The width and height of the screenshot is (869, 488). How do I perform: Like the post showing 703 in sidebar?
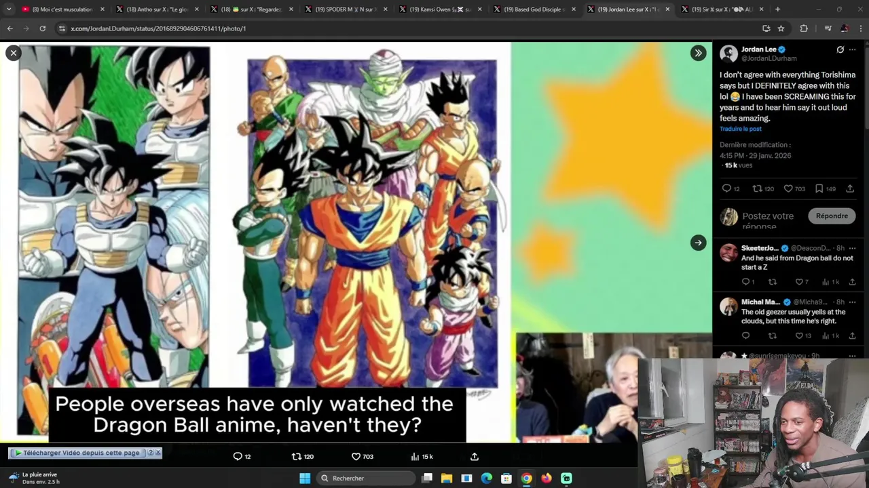coord(794,188)
